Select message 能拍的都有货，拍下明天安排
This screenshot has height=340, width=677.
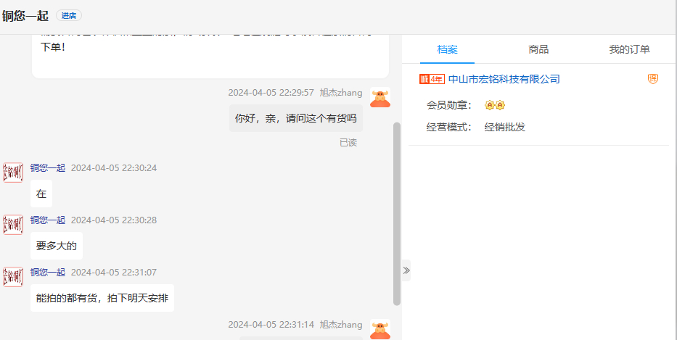click(x=102, y=298)
